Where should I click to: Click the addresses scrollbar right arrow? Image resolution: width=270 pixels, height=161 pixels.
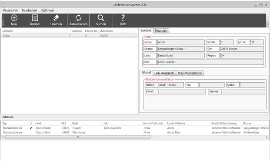[x=267, y=137]
